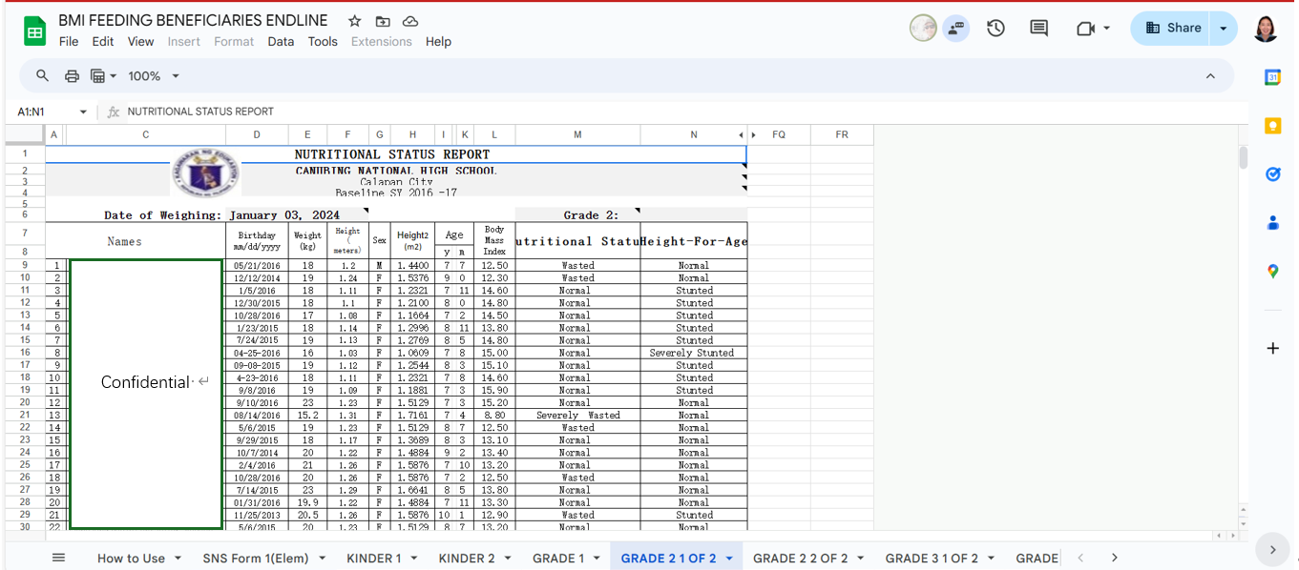Open the Google Sheets home icon

point(34,31)
